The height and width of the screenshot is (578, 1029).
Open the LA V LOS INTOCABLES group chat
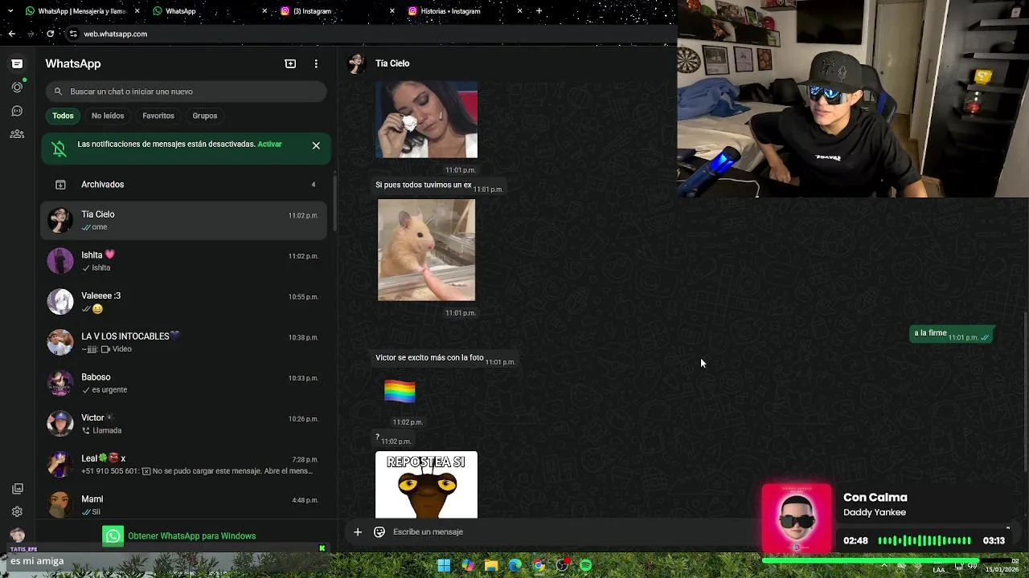pos(186,342)
